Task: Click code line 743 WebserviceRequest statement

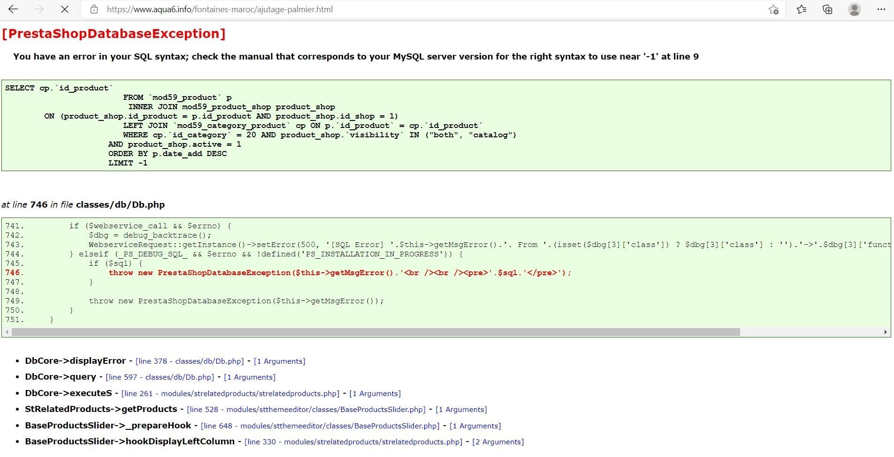Action: (489, 245)
